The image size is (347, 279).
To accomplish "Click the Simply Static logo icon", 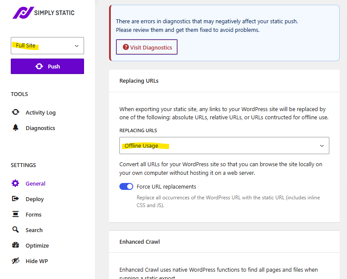I will point(23,12).
